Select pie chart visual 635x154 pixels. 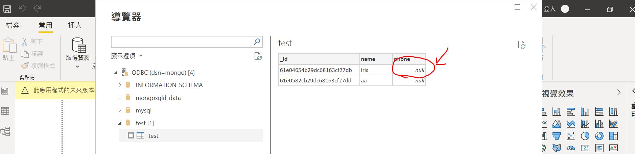[585, 136]
